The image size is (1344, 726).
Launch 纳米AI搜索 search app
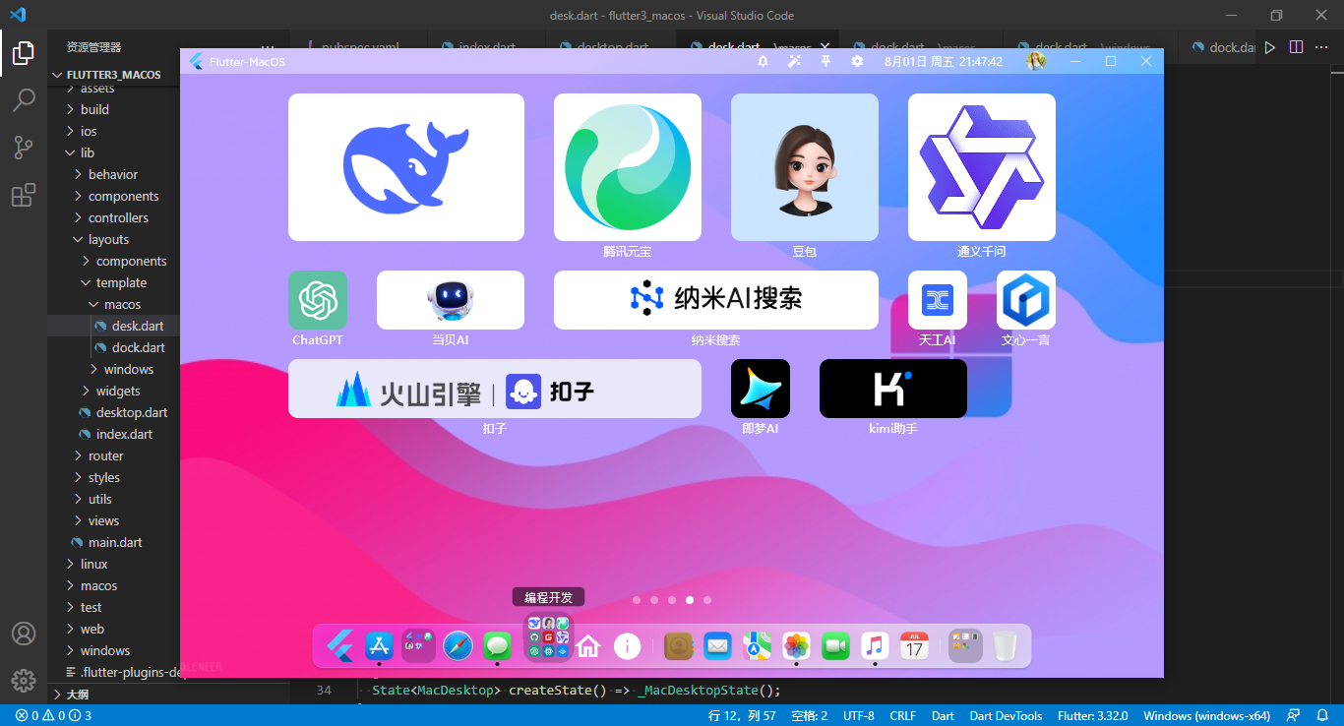715,299
